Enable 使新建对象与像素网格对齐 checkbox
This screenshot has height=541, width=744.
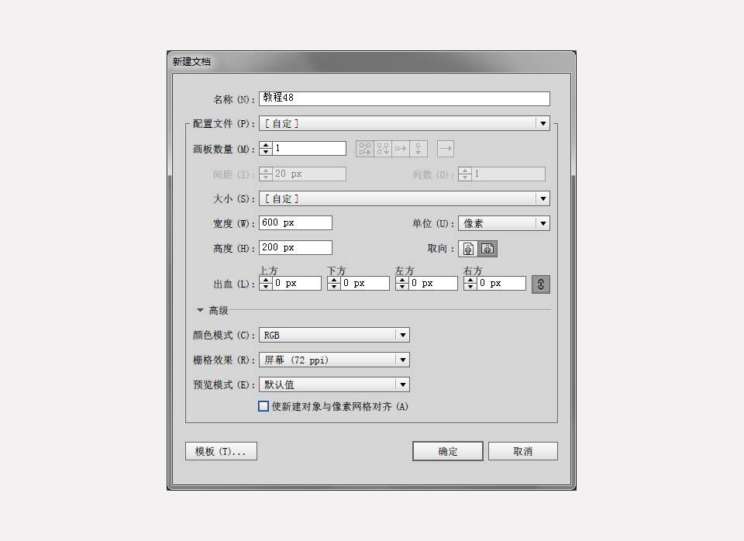coord(263,405)
